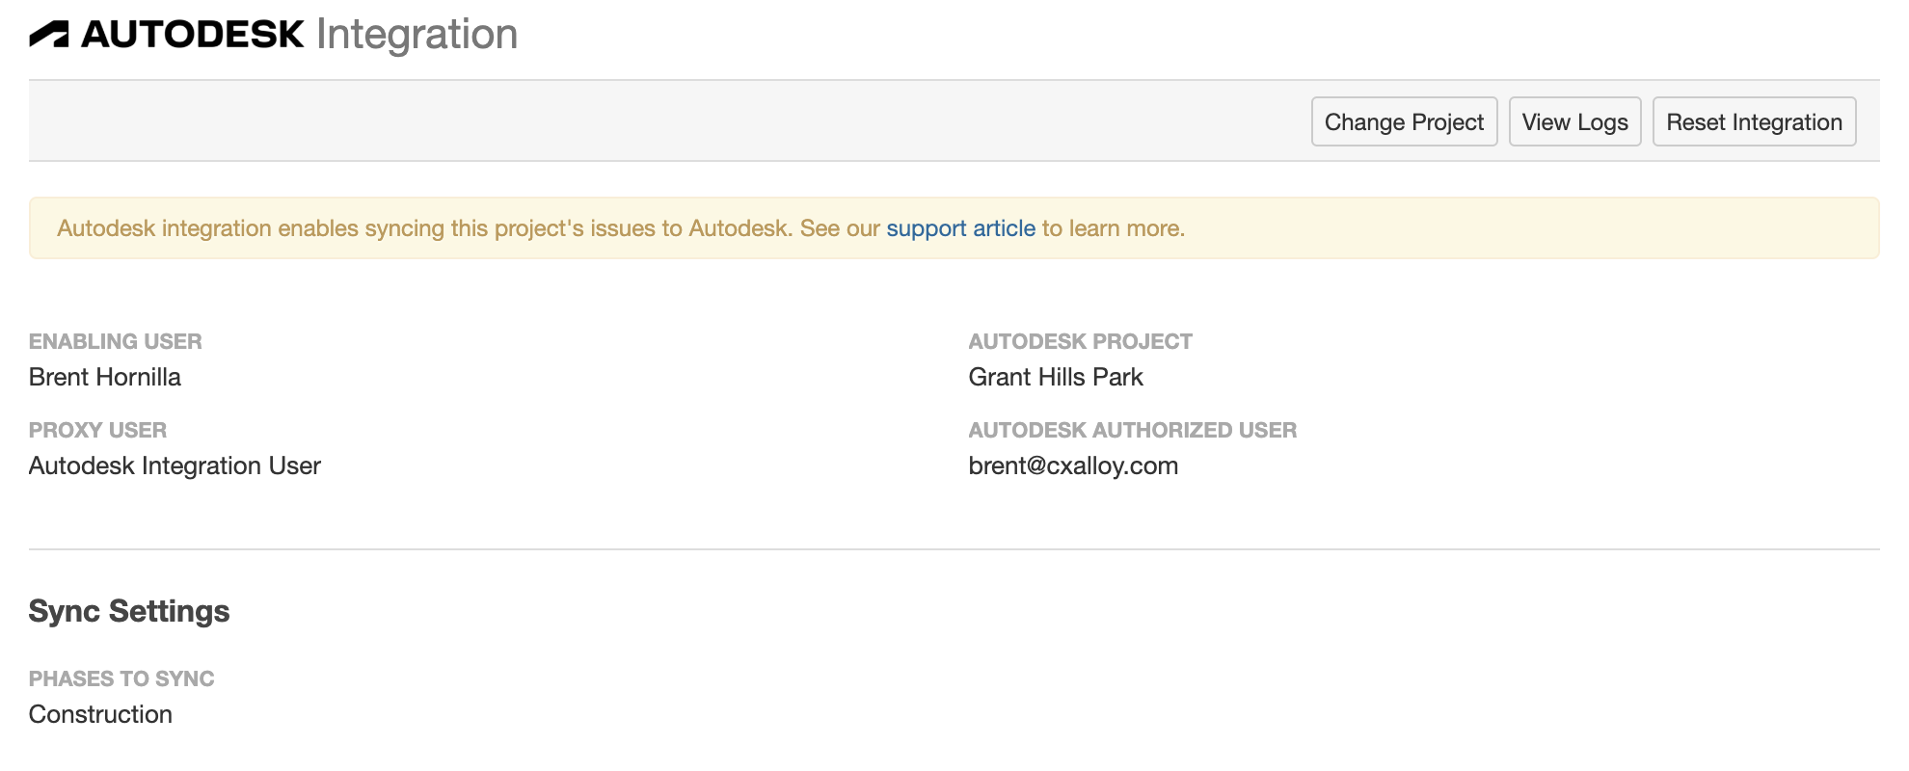Click the 'Construction' phase value
This screenshot has height=771, width=1909.
click(x=100, y=714)
